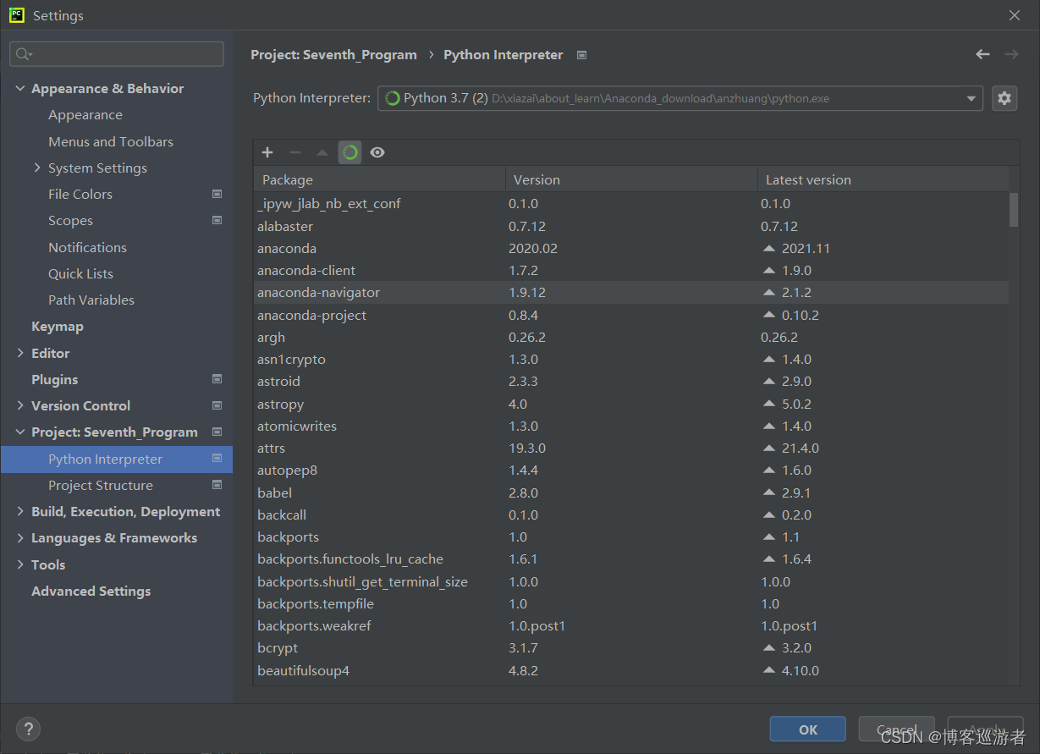The width and height of the screenshot is (1040, 754).
Task: Select the backports.weakref package row
Action: (631, 626)
